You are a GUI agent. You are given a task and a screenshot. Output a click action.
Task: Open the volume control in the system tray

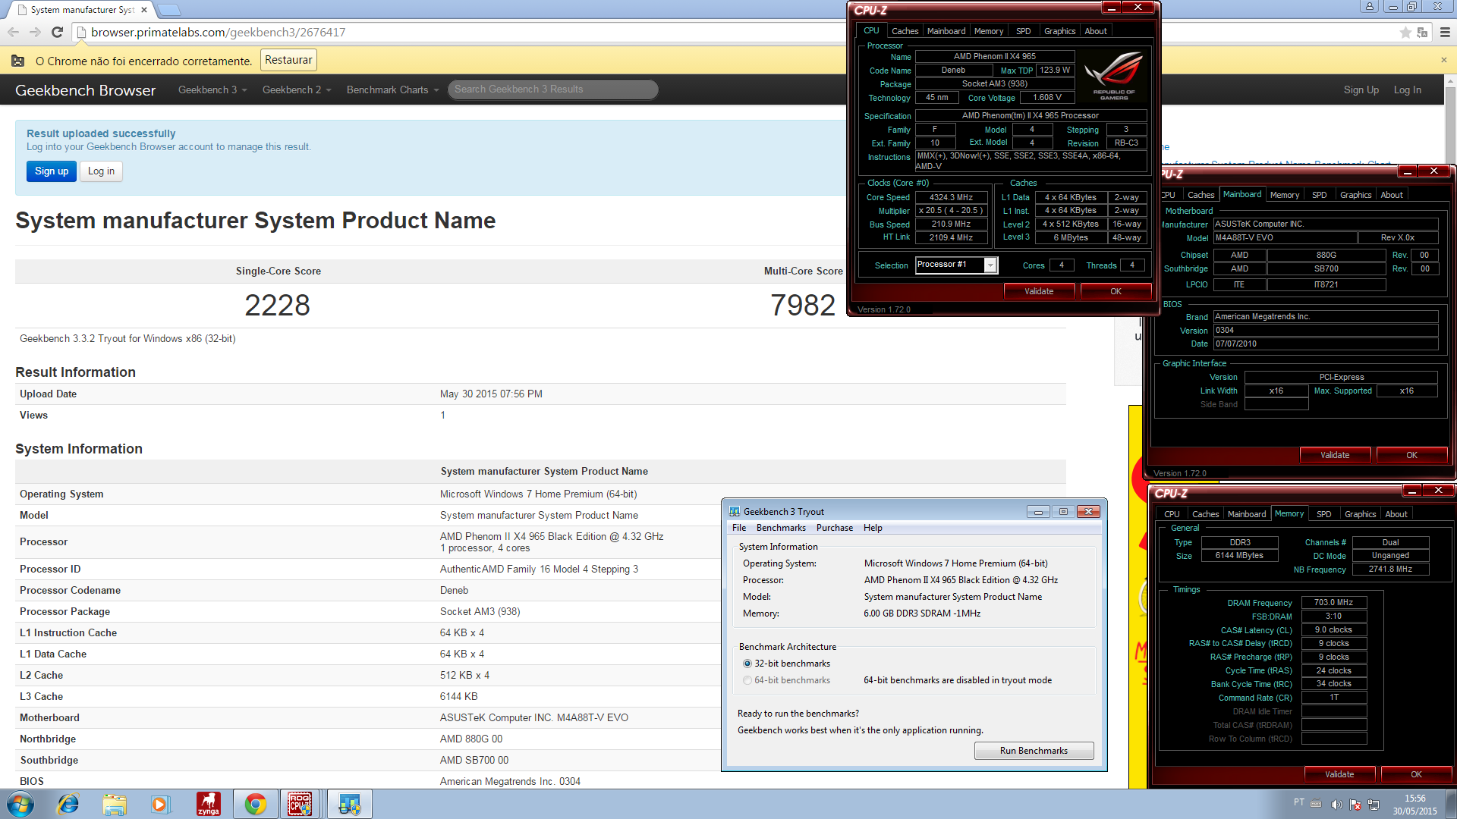[1337, 804]
